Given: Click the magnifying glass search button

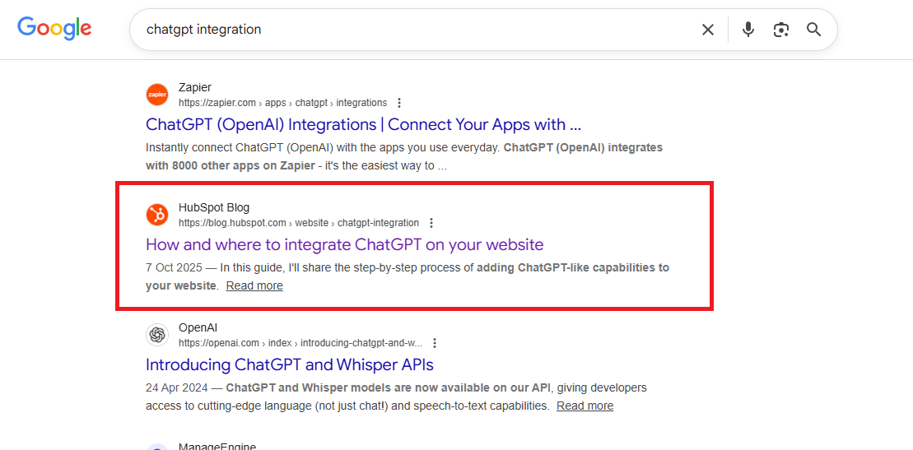Looking at the screenshot, I should click(x=813, y=30).
